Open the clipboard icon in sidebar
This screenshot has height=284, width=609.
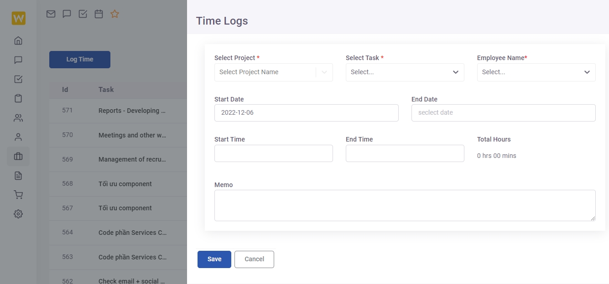tap(18, 98)
